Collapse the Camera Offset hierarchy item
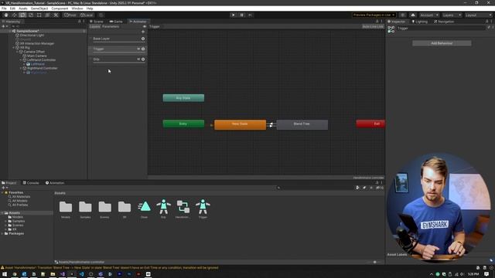This screenshot has width=495, height=278. pyautogui.click(x=17, y=52)
